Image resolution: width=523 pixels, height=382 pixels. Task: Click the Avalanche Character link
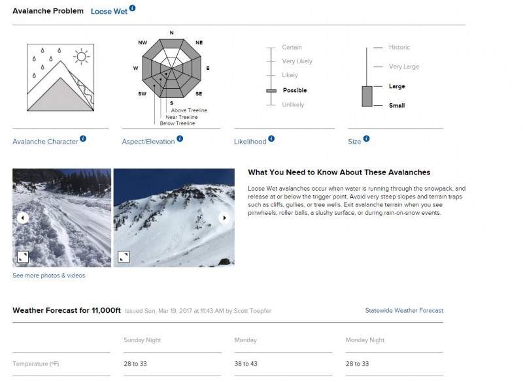point(45,142)
